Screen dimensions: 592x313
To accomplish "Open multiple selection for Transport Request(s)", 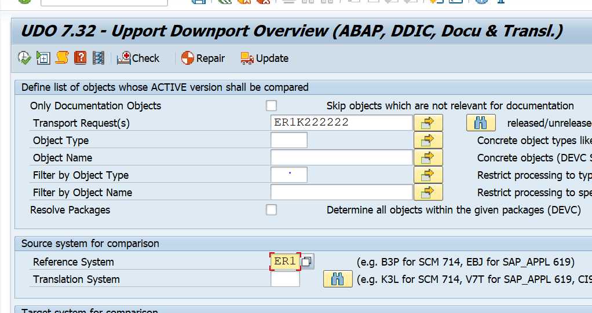I will (428, 123).
